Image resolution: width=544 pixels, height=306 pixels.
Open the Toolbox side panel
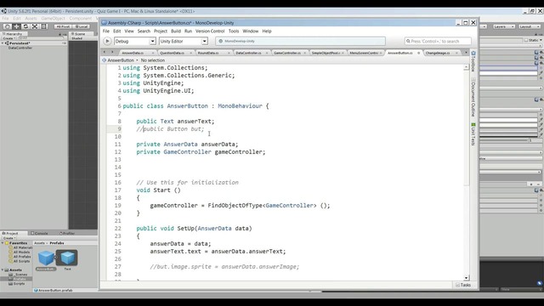point(473,61)
